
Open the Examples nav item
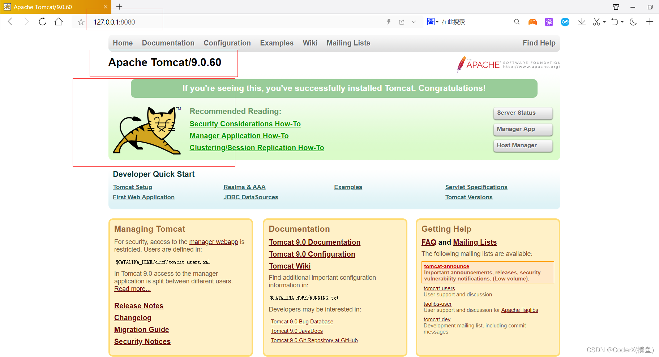[277, 43]
